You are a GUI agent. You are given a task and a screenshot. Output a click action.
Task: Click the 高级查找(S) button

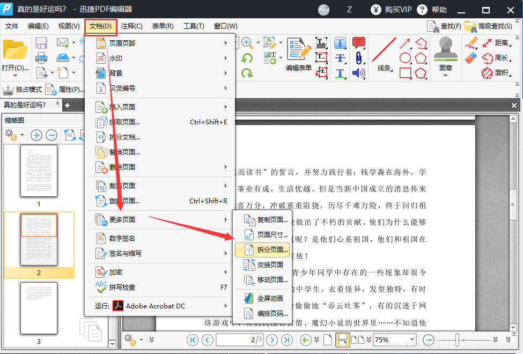click(x=488, y=26)
